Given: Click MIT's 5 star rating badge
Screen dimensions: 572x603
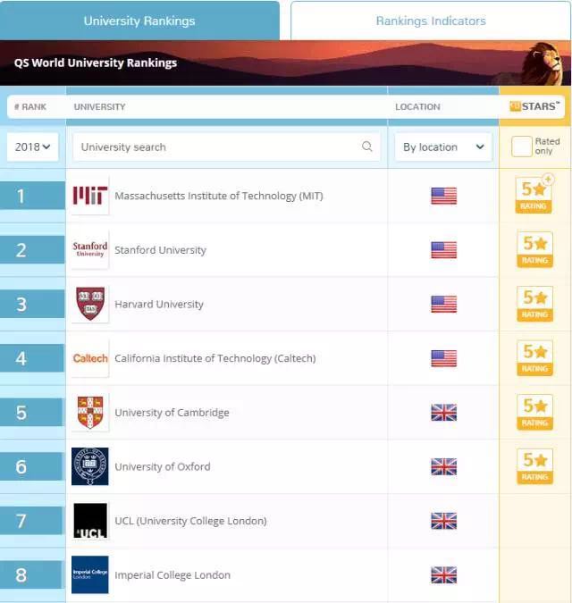Looking at the screenshot, I should [x=534, y=195].
